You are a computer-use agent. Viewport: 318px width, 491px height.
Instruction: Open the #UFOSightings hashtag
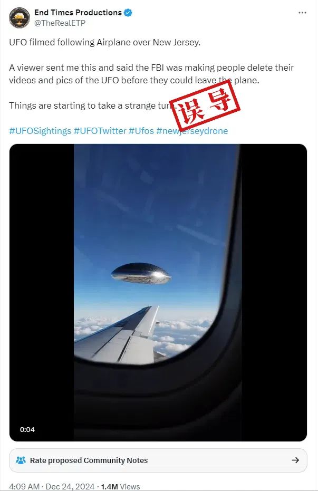click(x=41, y=131)
